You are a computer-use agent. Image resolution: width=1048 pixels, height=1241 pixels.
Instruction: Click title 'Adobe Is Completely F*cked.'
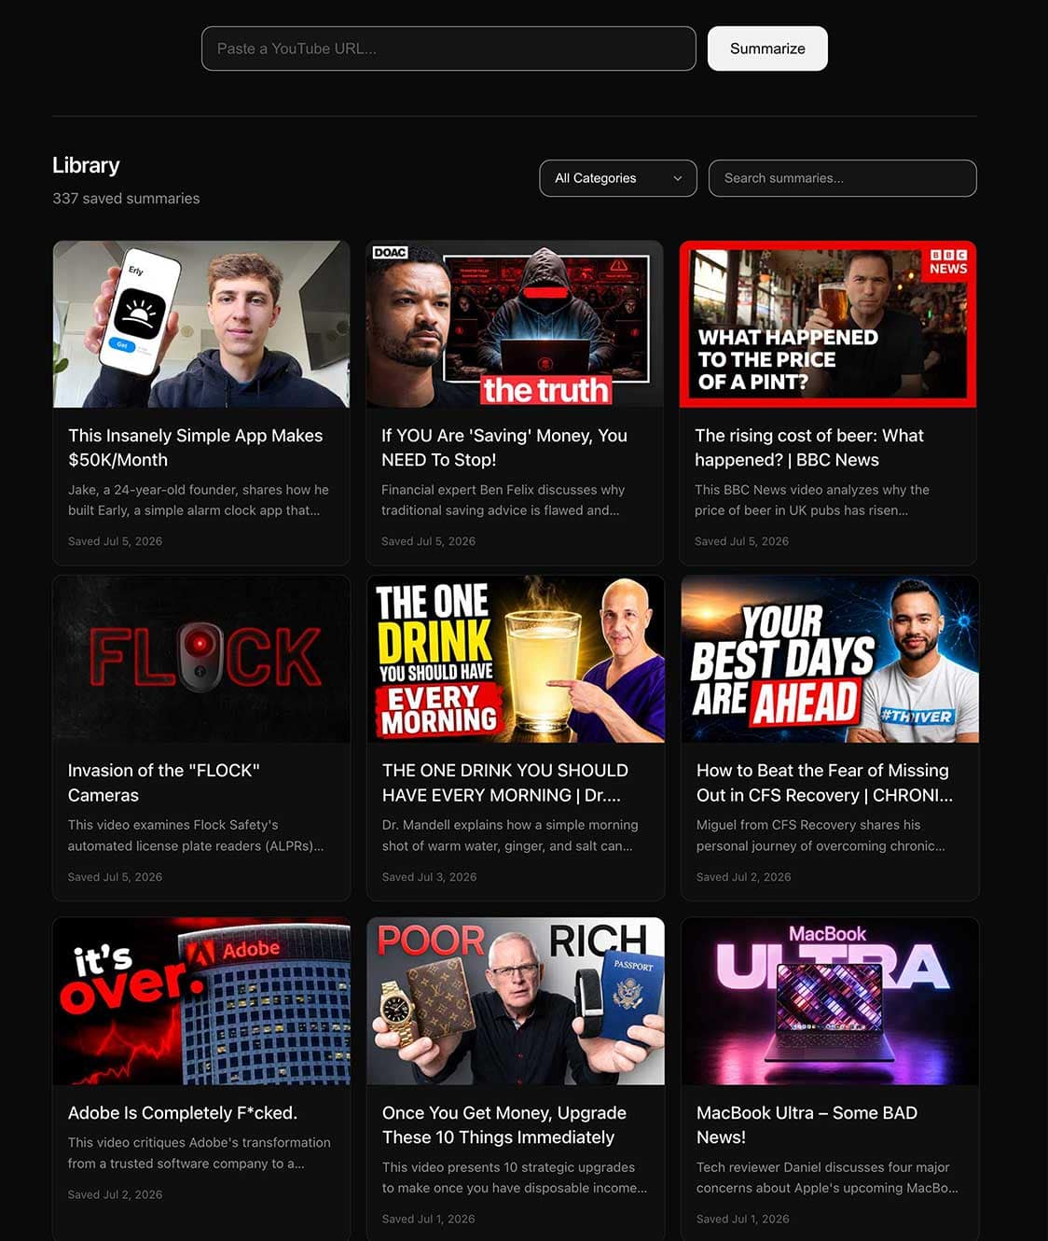coord(183,1113)
